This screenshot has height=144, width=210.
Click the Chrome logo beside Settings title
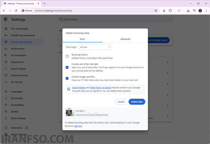tap(6, 19)
